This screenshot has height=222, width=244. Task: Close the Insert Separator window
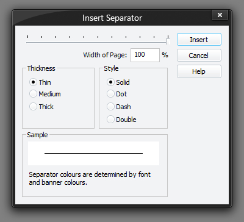coord(220,15)
